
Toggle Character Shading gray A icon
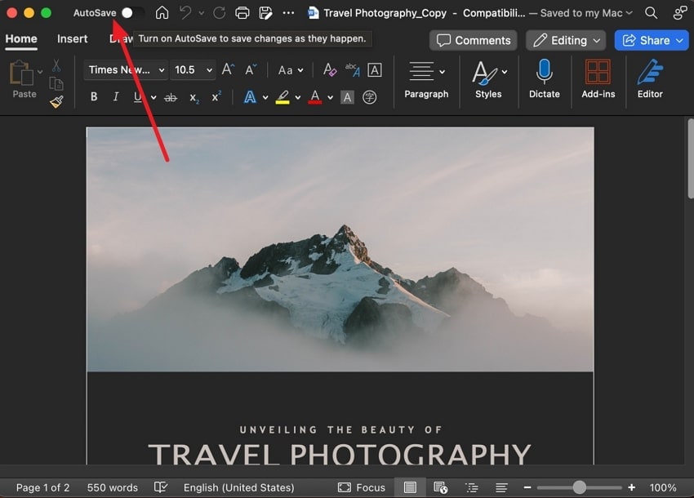point(348,97)
